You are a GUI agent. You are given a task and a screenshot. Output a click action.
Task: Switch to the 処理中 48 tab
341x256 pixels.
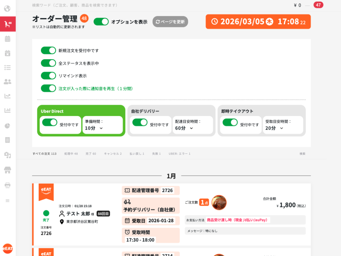[71, 154]
